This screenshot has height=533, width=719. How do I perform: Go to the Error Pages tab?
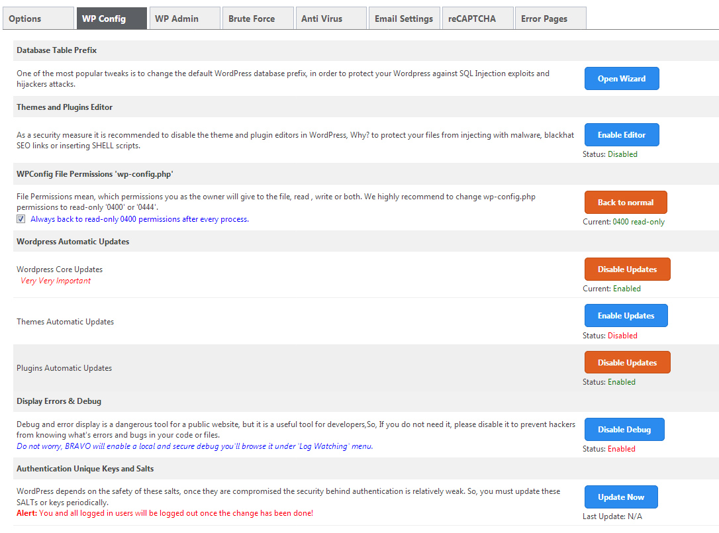pos(551,19)
